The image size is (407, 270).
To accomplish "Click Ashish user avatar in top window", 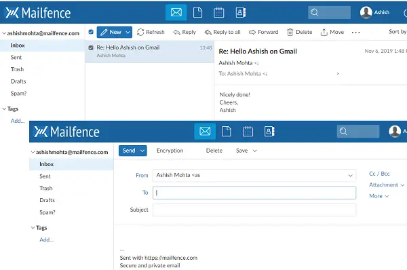I will (x=366, y=12).
